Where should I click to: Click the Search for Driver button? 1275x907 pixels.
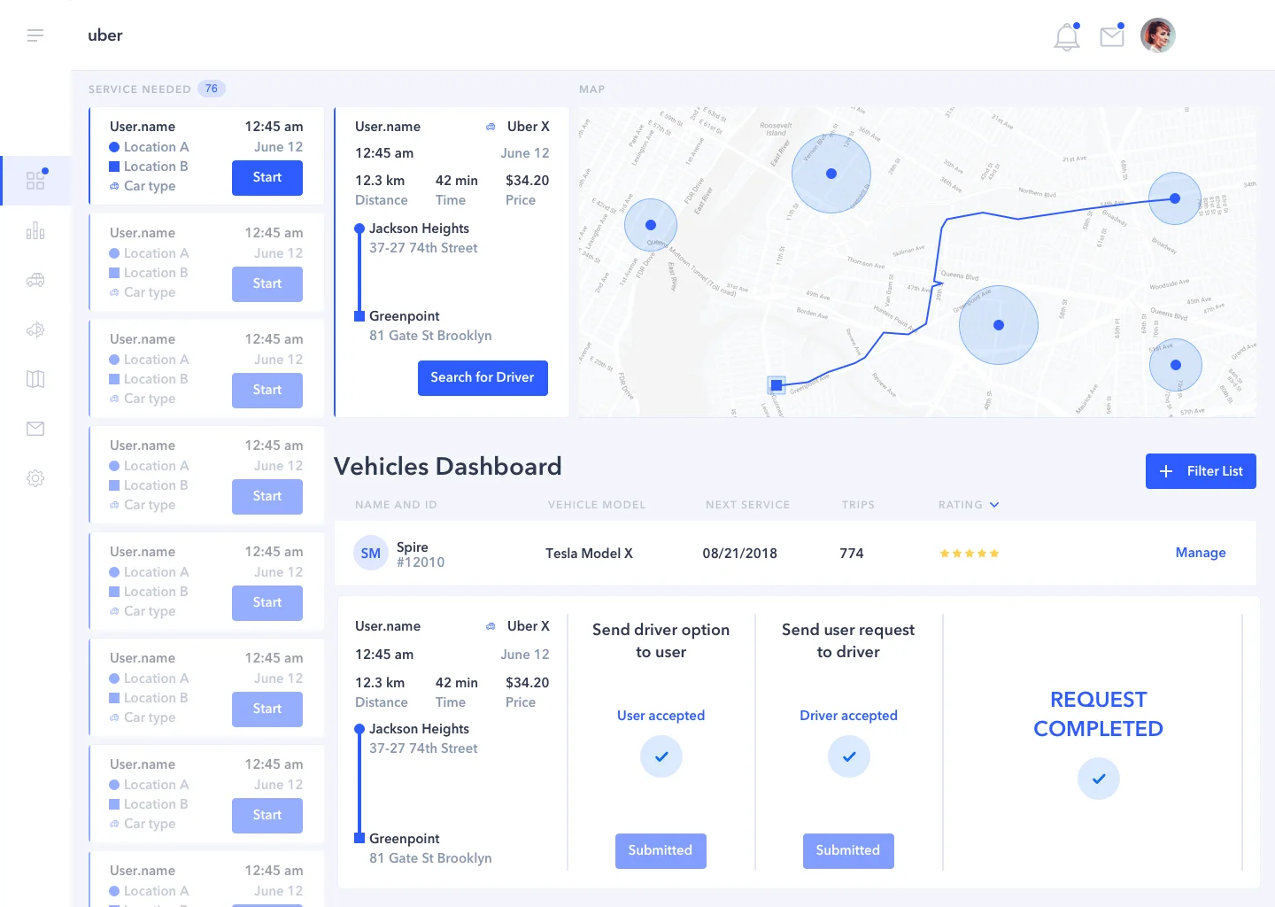[483, 377]
